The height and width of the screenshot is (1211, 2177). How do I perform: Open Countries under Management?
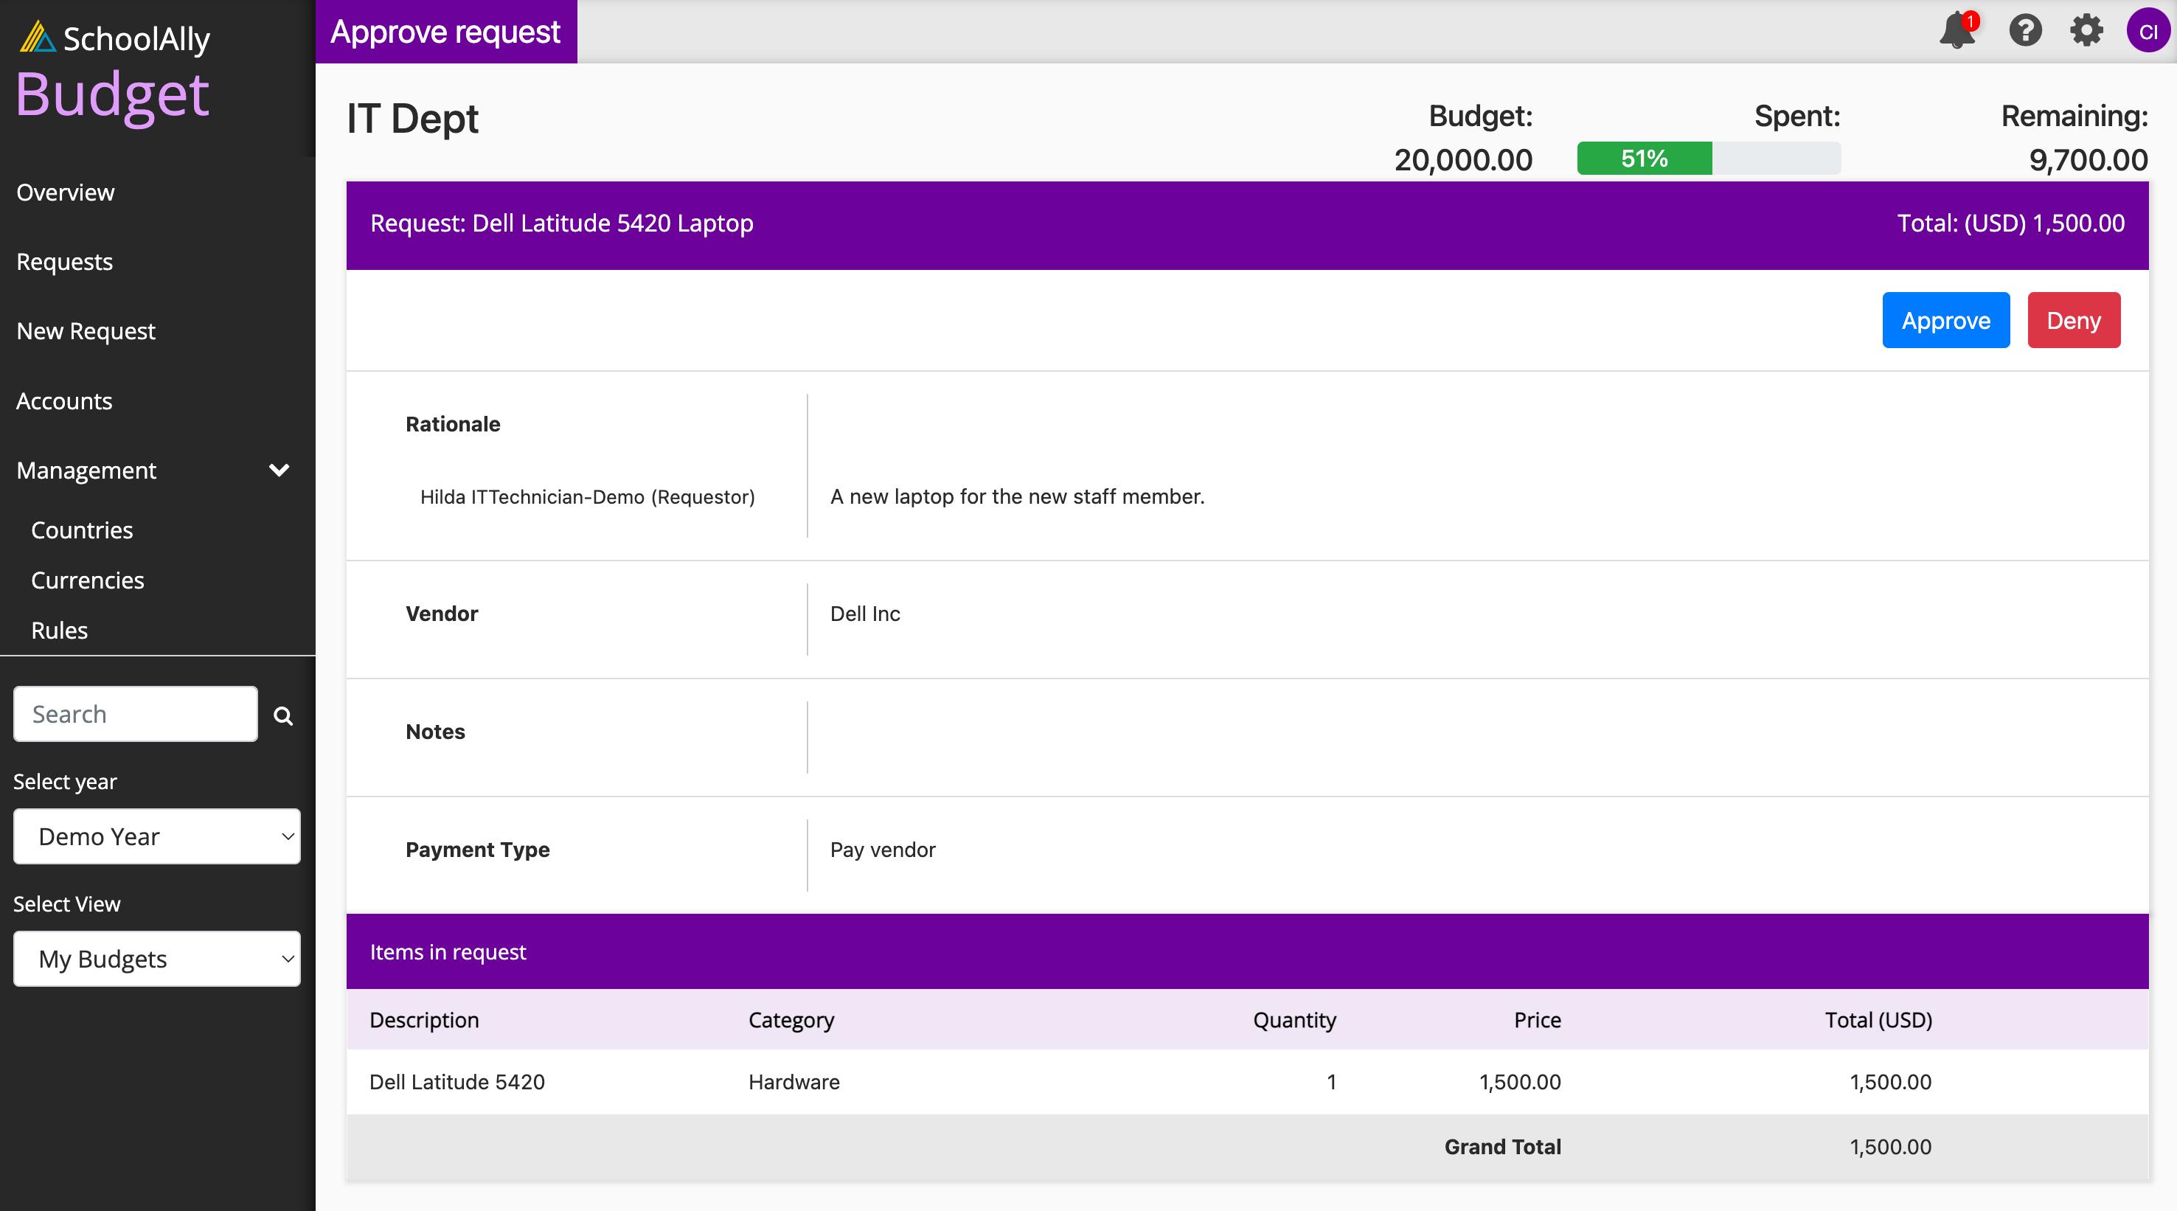[82, 530]
